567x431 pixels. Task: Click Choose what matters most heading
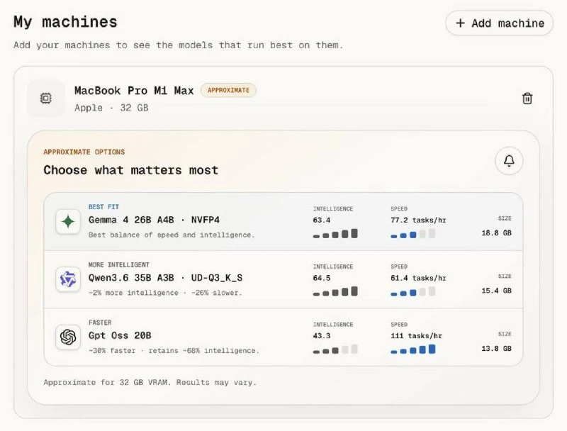tap(131, 170)
